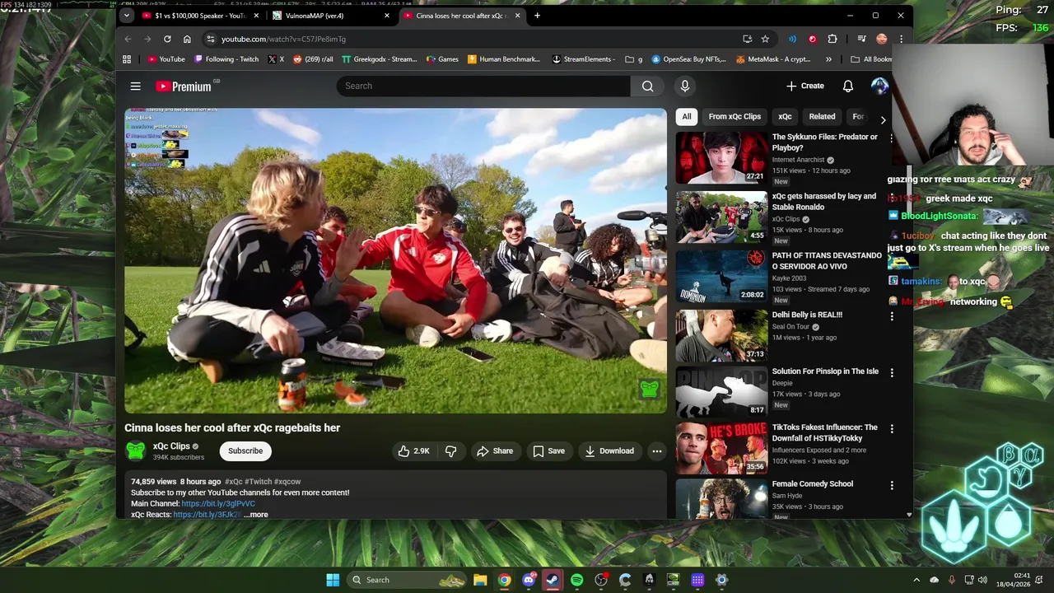
Task: Click into the YouTube search field
Action: 483,86
